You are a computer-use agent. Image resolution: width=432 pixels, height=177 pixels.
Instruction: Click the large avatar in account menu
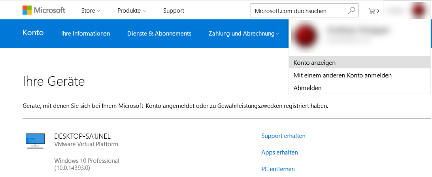pyautogui.click(x=305, y=36)
